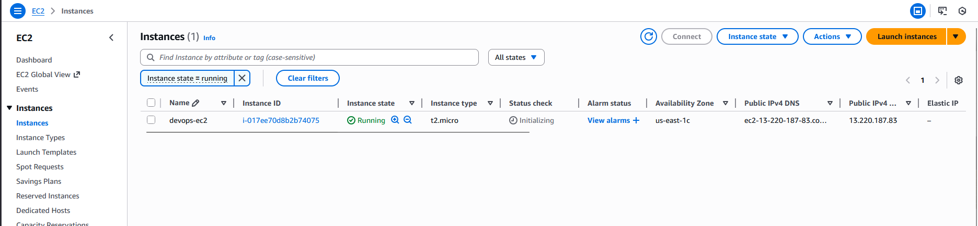Go to Launch Templates in sidebar
This screenshot has width=978, height=226.
point(46,152)
